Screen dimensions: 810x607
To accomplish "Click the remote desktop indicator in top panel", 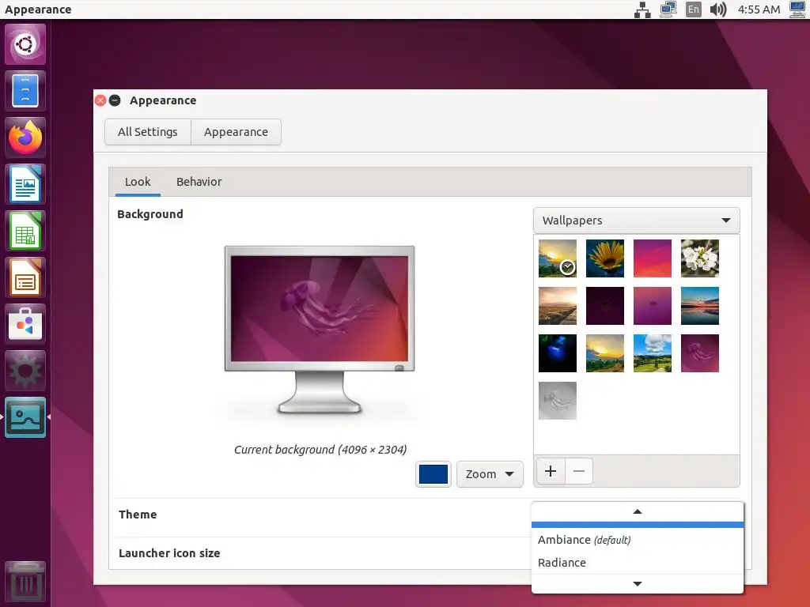I will (x=668, y=9).
